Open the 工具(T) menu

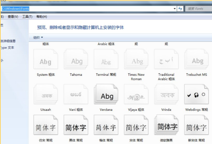(x=27, y=17)
